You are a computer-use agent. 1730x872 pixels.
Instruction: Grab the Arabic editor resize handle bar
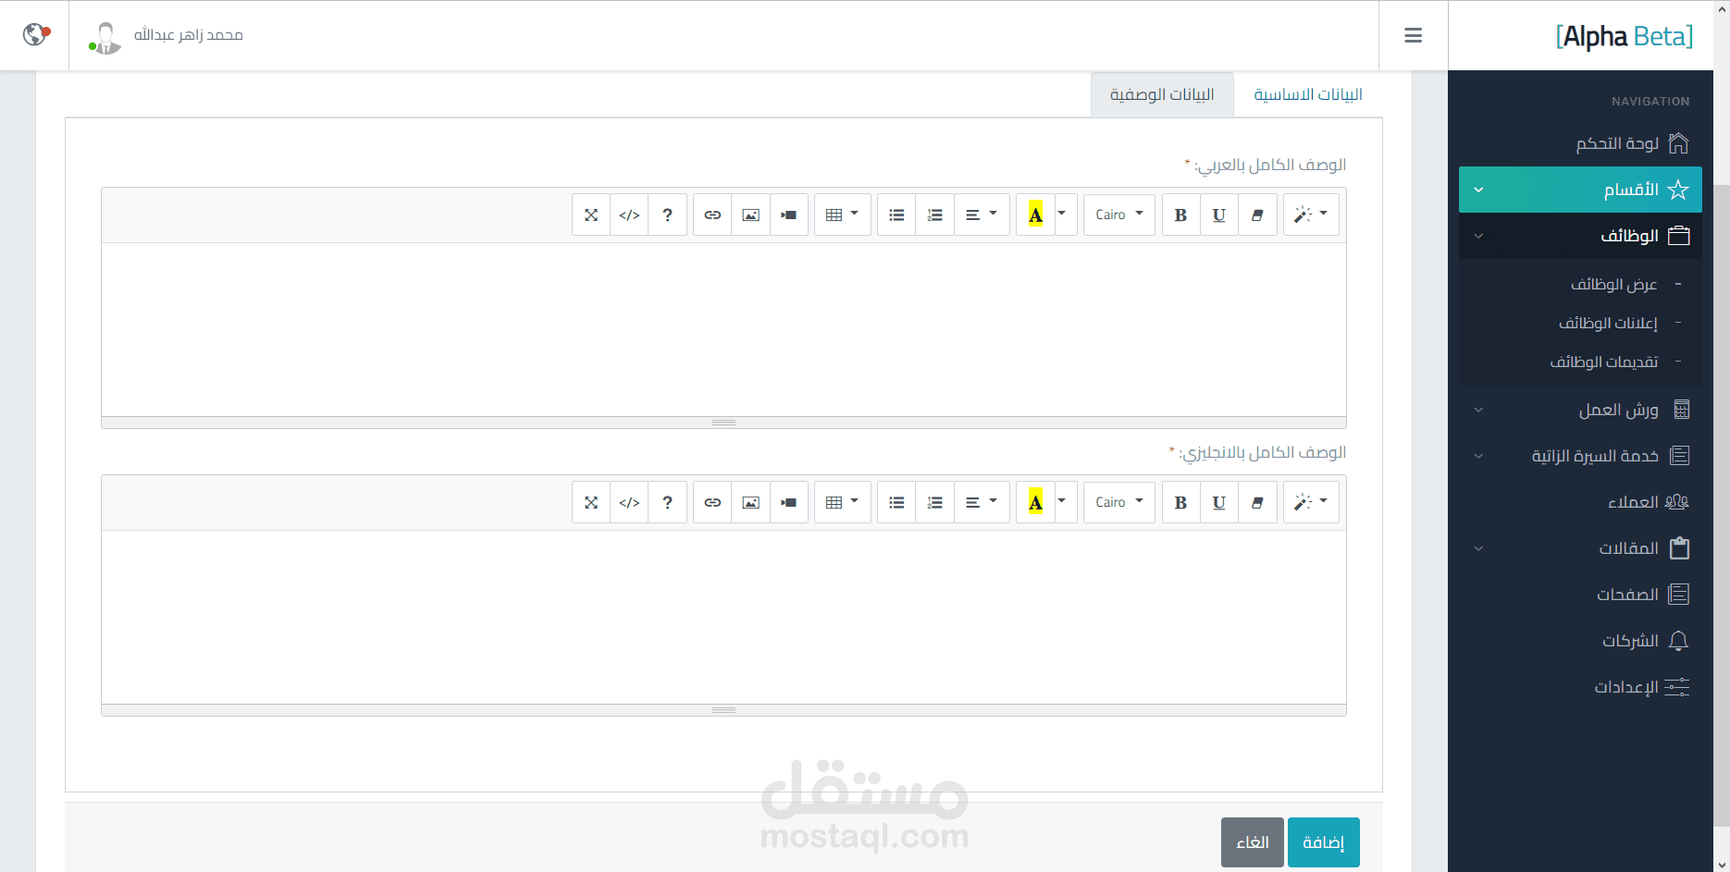(x=723, y=423)
